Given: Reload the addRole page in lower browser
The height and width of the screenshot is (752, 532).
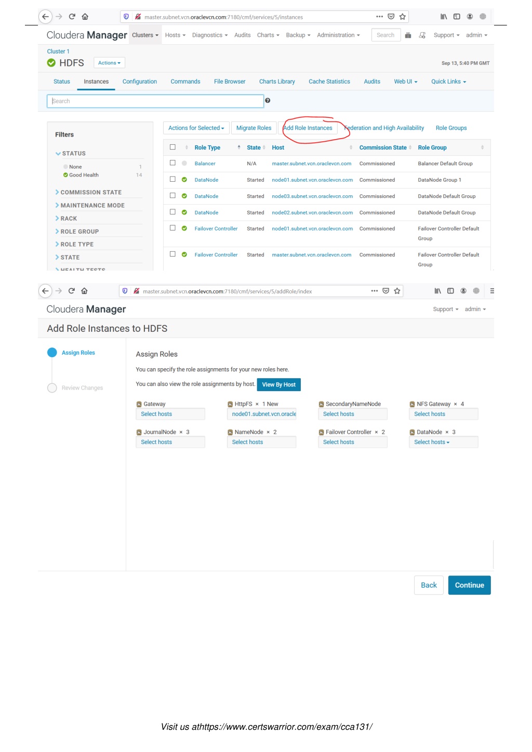Looking at the screenshot, I should pos(72,291).
